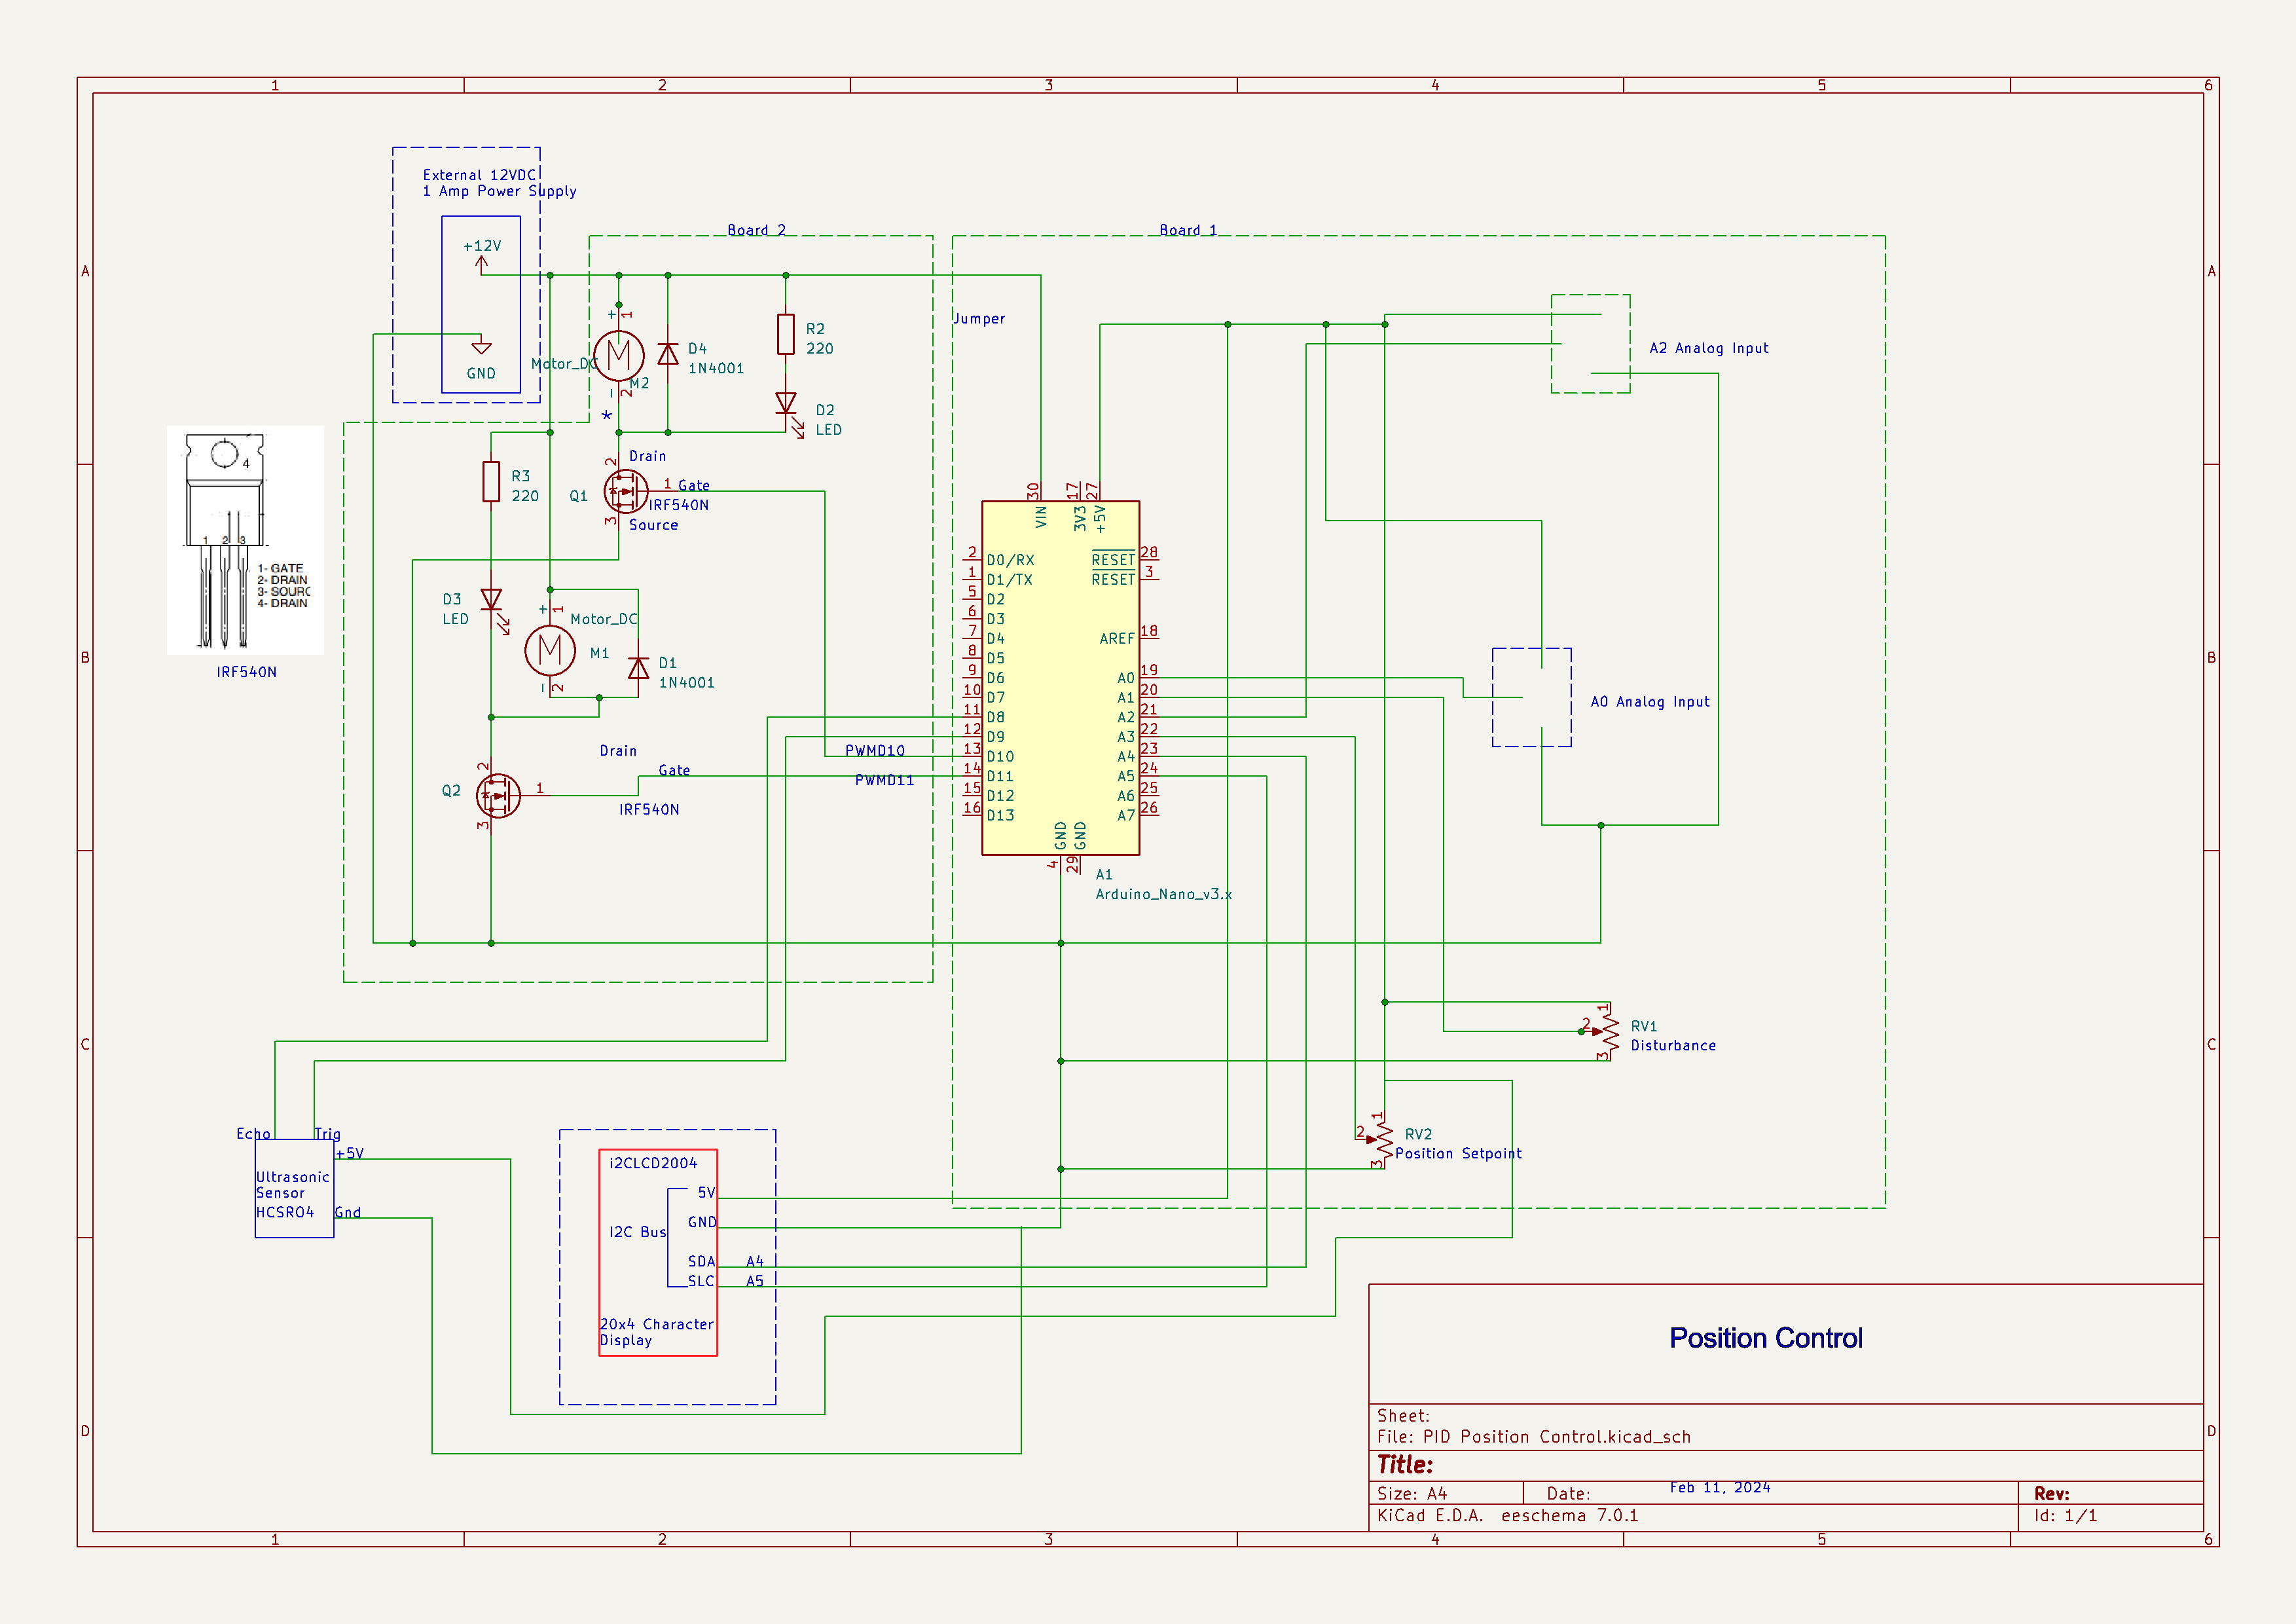Select the RV2 Position Setpoint potentiometer
2296x1624 pixels.
pos(1384,1140)
